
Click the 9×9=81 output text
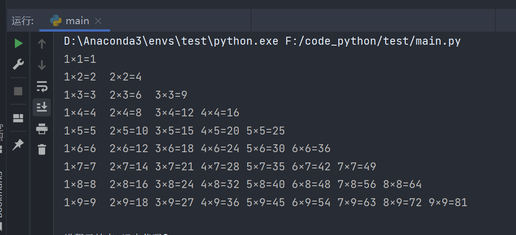448,202
